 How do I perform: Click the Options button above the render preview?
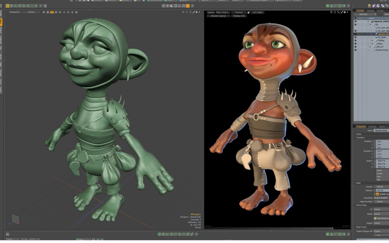click(x=211, y=12)
